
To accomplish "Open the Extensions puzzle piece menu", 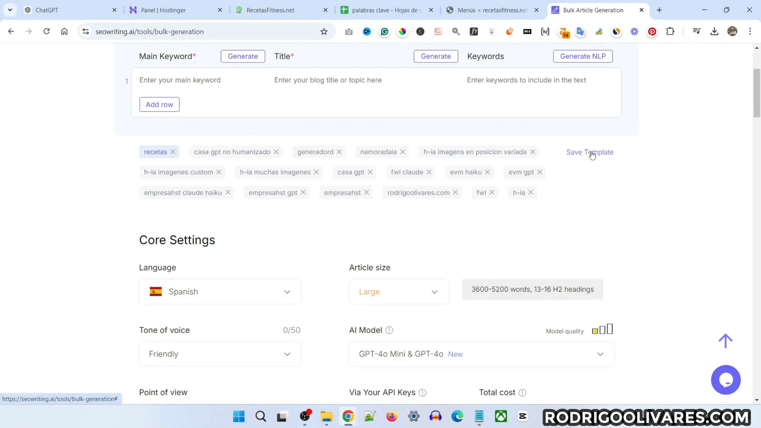I will point(670,31).
